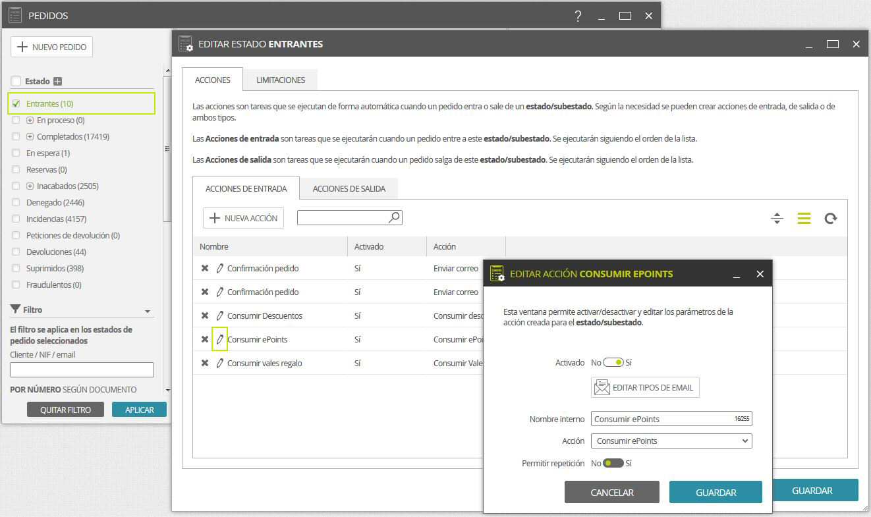Viewport: 871px width, 517px height.
Task: Switch to list view icon in actions toolbar
Action: pos(804,219)
